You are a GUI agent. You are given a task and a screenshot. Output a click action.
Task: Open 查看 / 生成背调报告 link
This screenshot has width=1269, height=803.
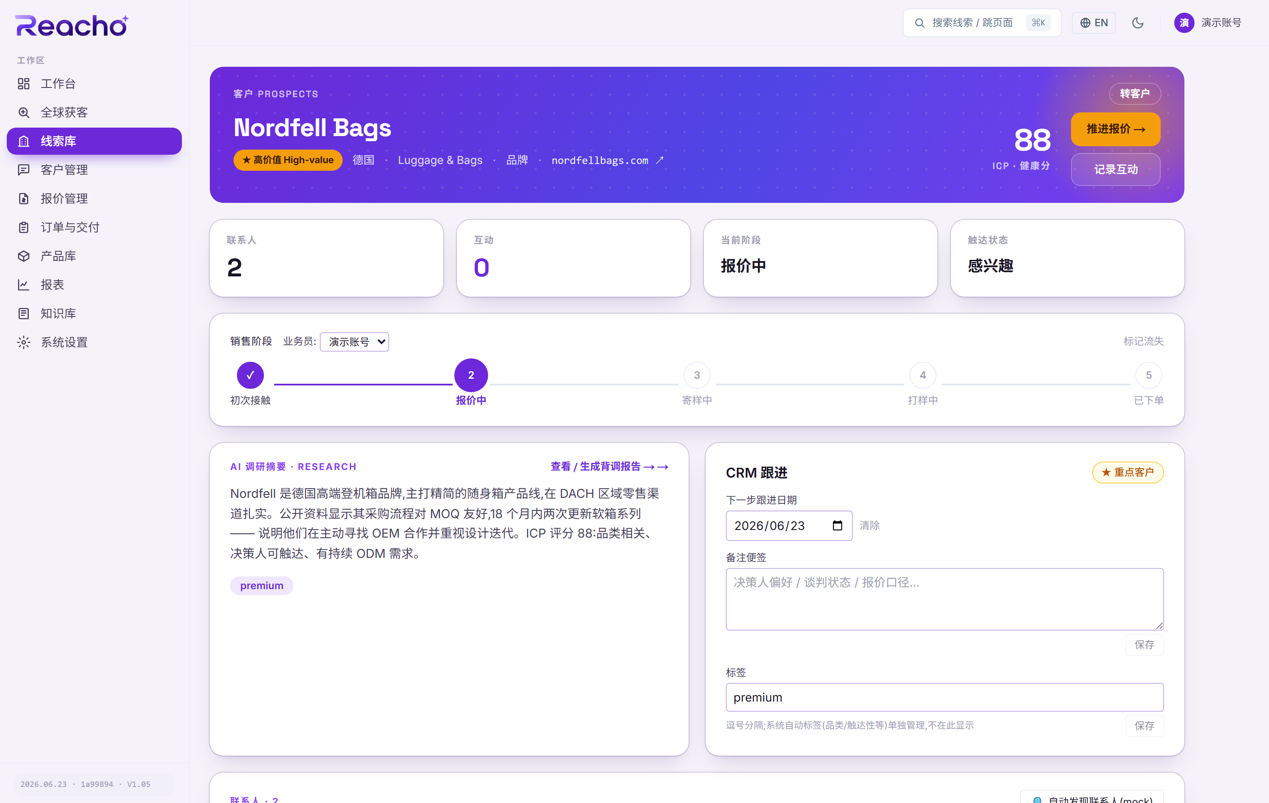pyautogui.click(x=609, y=467)
